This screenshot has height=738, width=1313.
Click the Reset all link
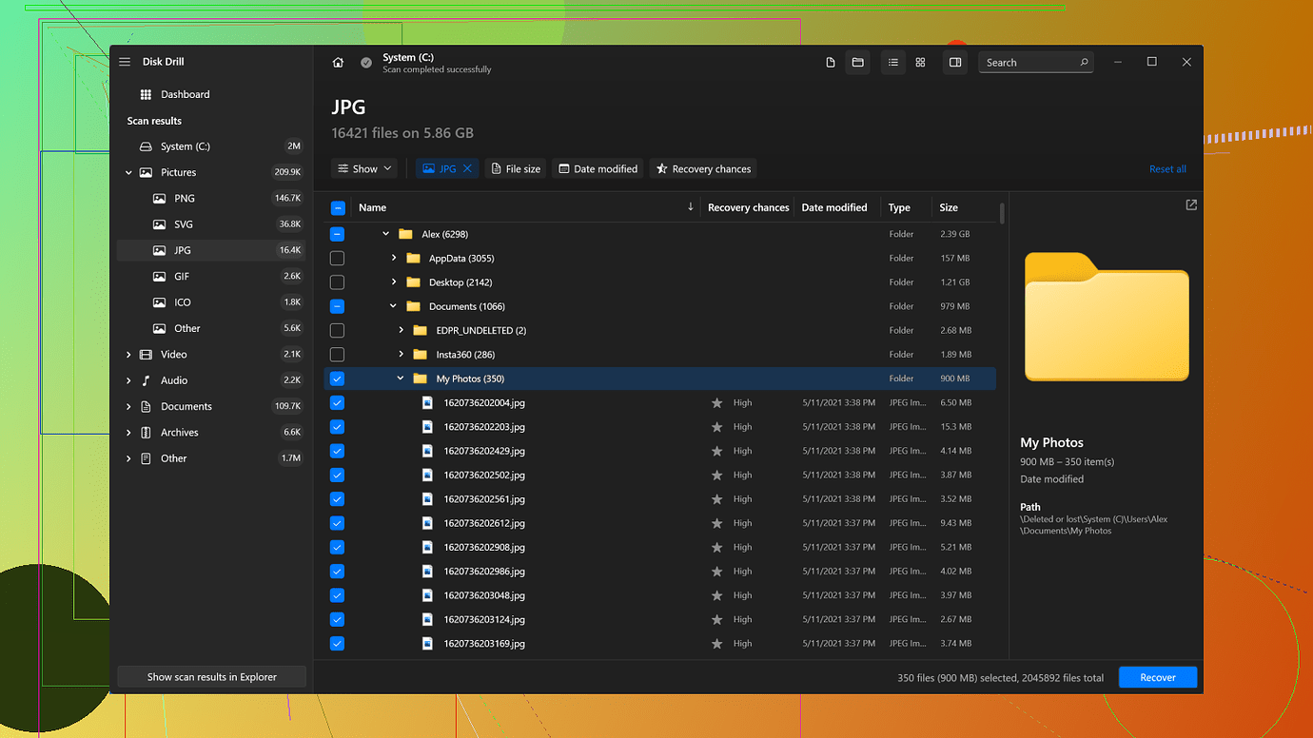(1167, 169)
